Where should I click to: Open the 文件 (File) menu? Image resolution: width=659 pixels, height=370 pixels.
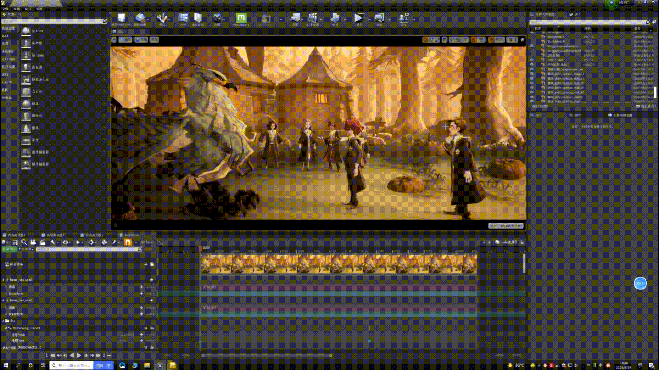coord(5,9)
